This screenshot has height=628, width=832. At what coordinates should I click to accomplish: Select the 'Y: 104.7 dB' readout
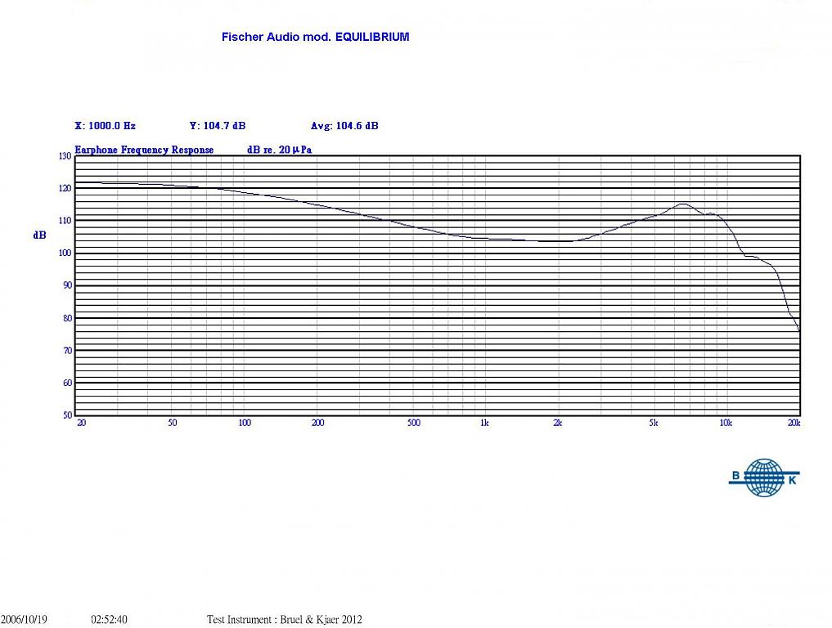[x=218, y=126]
